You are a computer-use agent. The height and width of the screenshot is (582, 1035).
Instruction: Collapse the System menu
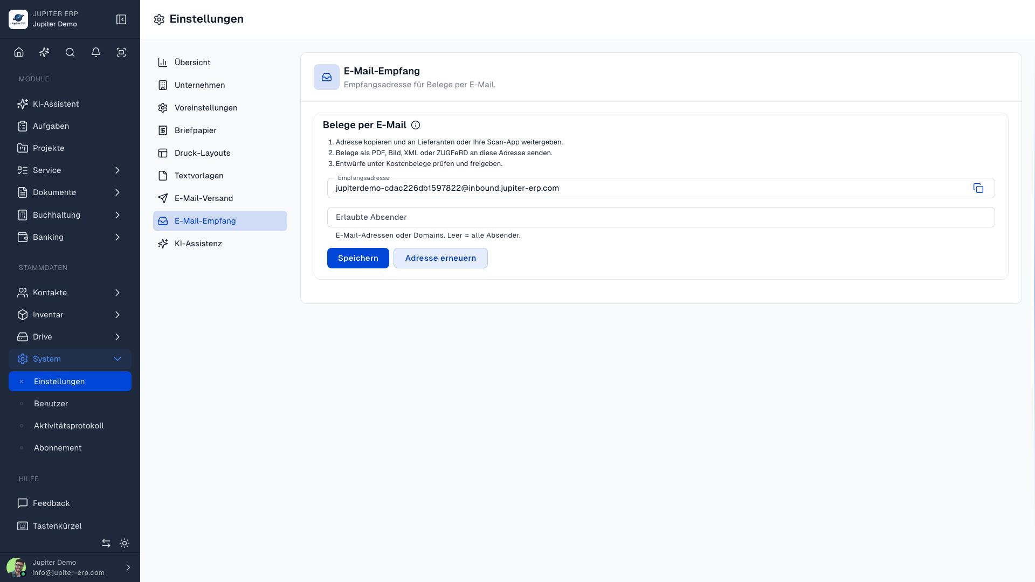coord(70,359)
